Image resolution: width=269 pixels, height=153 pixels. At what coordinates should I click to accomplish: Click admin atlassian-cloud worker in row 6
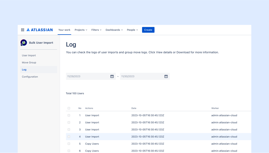(x=224, y=151)
